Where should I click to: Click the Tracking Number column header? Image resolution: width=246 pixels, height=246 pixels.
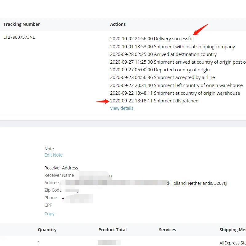pyautogui.click(x=22, y=24)
